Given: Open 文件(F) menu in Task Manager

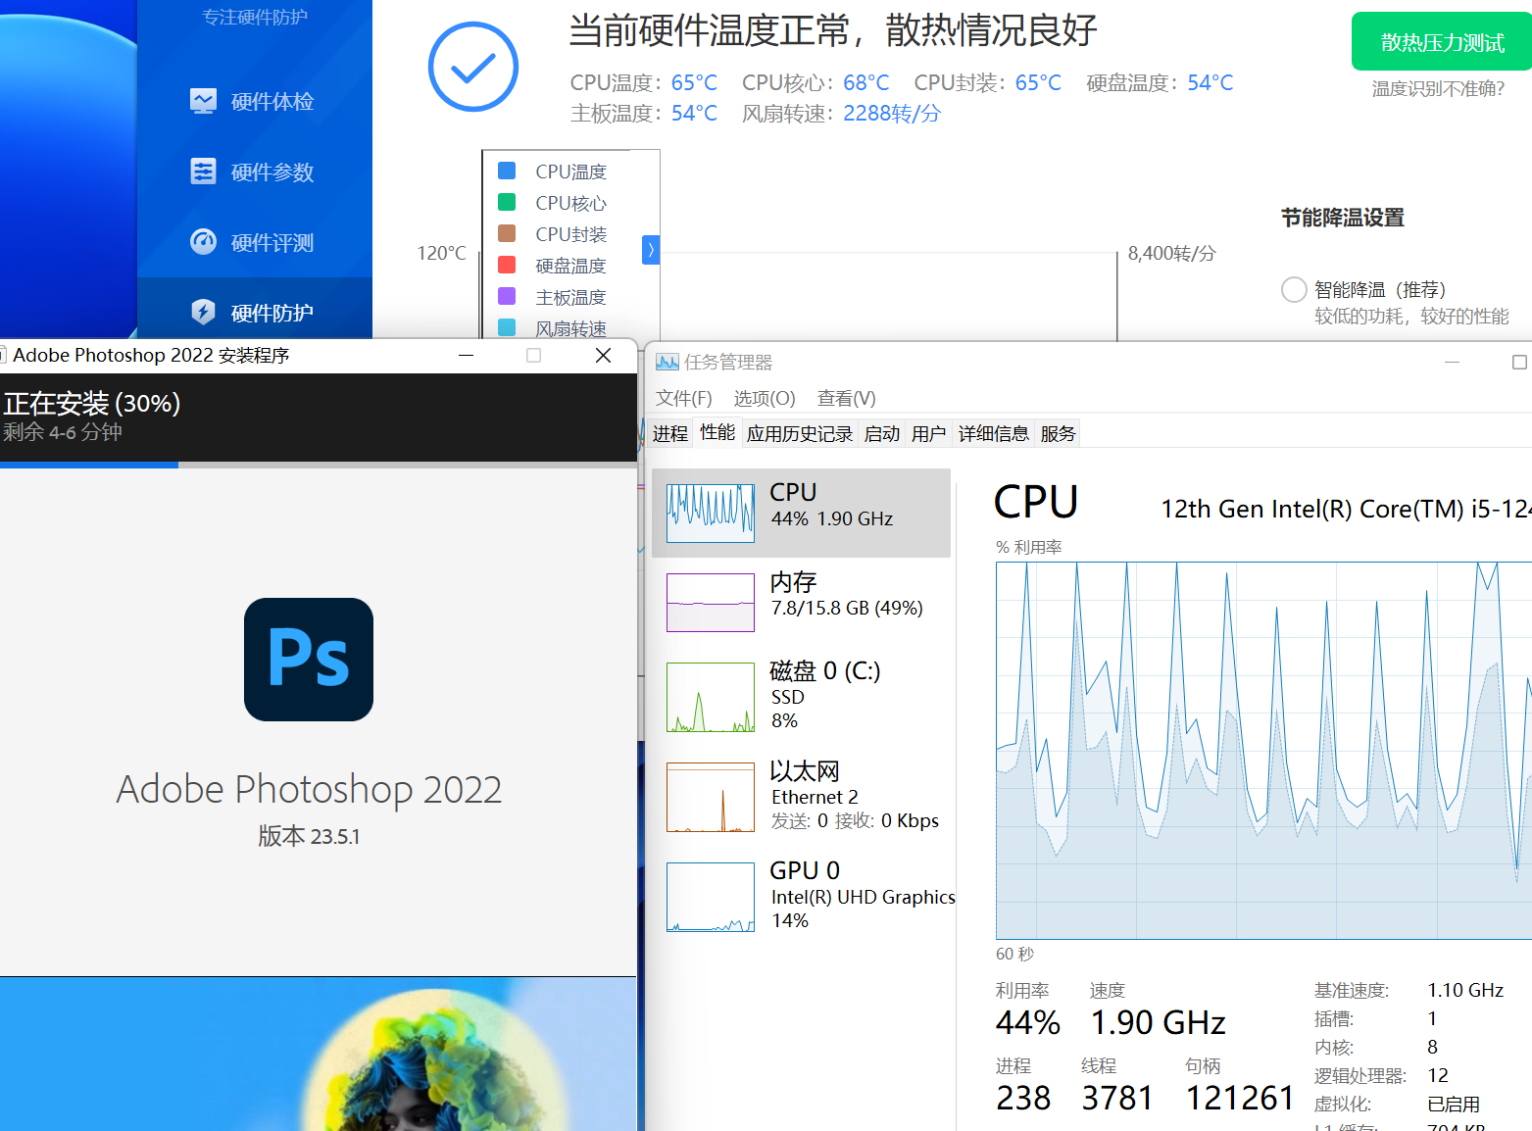Looking at the screenshot, I should click(x=684, y=398).
